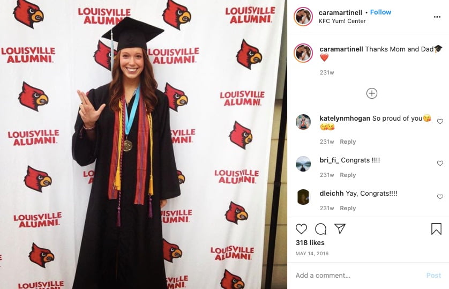
Task: Like bri_fi_'s comment heart
Action: click(440, 163)
